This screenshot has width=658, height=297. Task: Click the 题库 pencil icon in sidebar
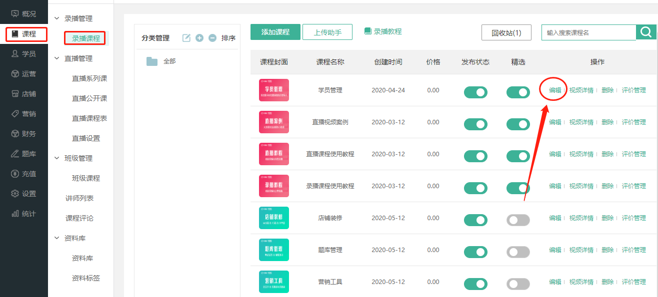(x=15, y=154)
